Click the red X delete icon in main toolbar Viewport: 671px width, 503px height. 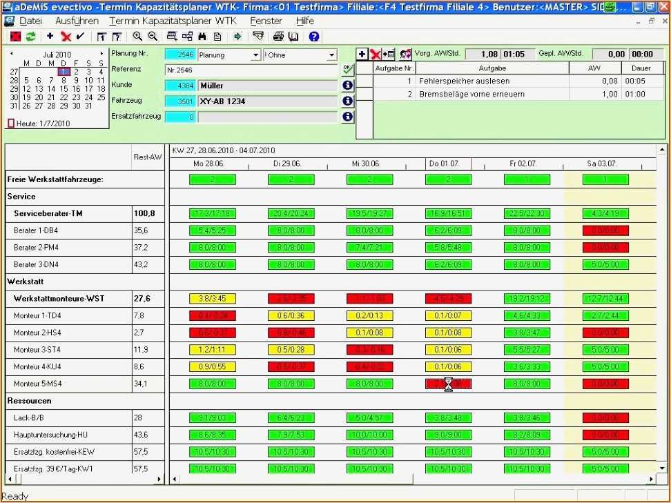pyautogui.click(x=66, y=37)
